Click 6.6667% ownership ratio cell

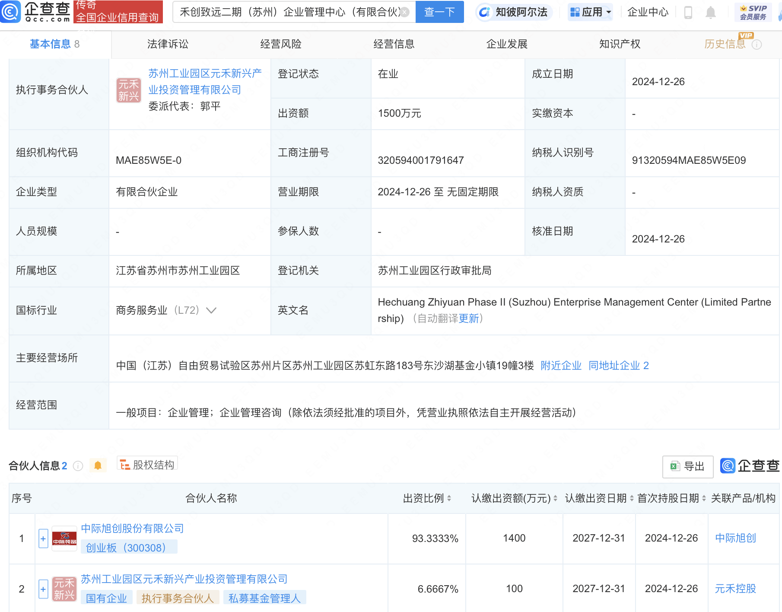coord(438,589)
